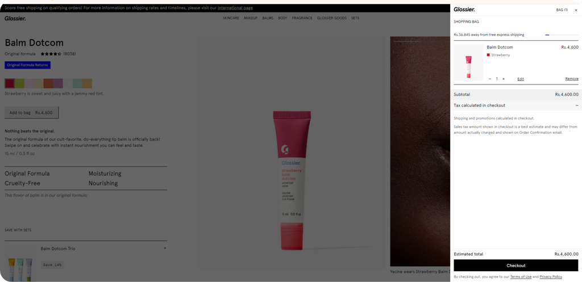Image resolution: width=582 pixels, height=282 pixels.
Task: Click the Checkout button
Action: (x=516, y=266)
